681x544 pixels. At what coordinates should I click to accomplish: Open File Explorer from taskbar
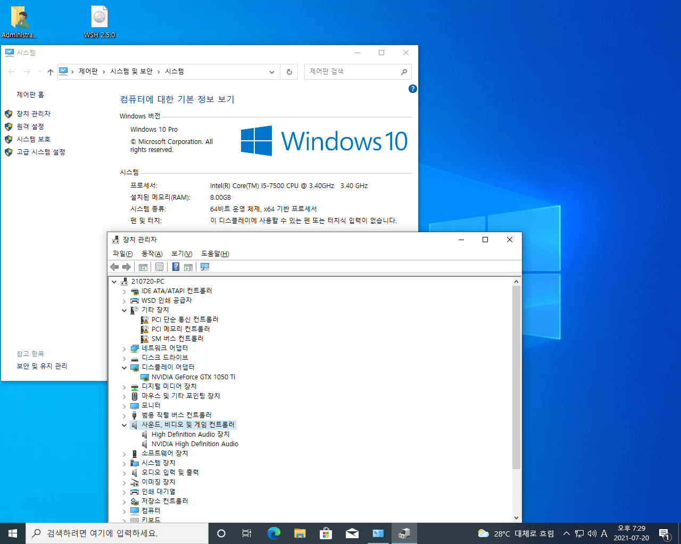tap(300, 533)
